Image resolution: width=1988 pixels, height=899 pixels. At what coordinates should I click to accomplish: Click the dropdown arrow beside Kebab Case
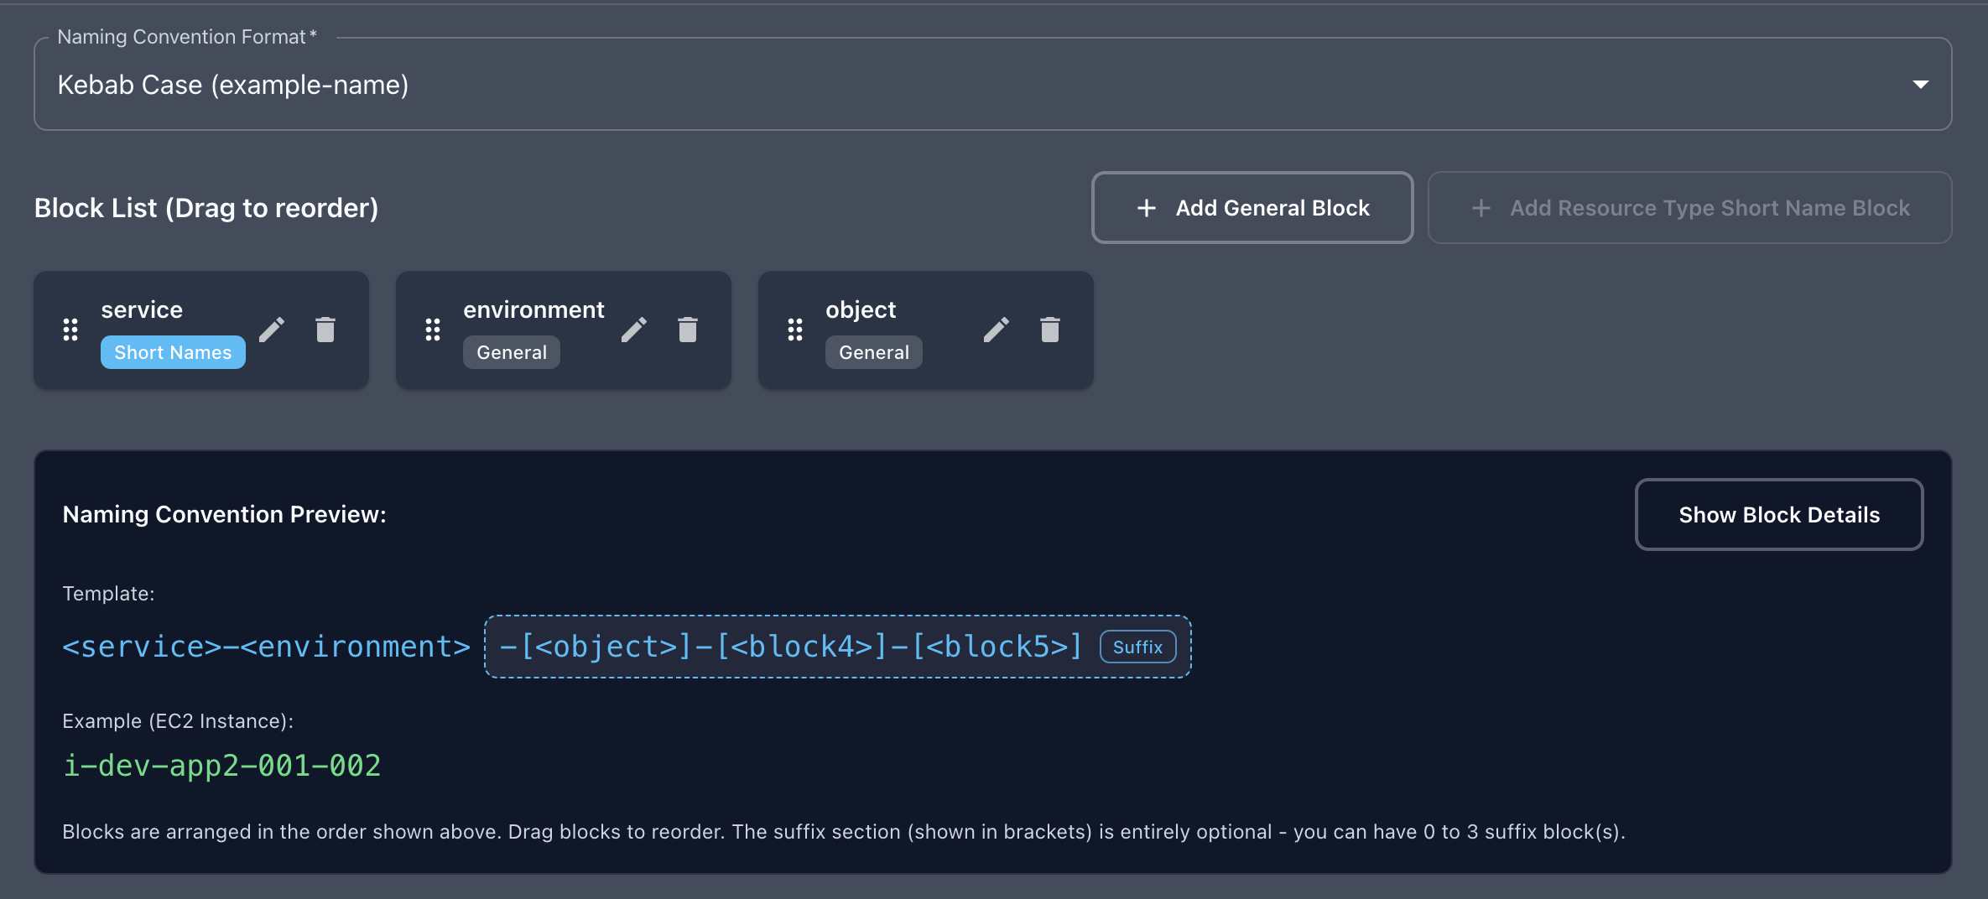1920,85
